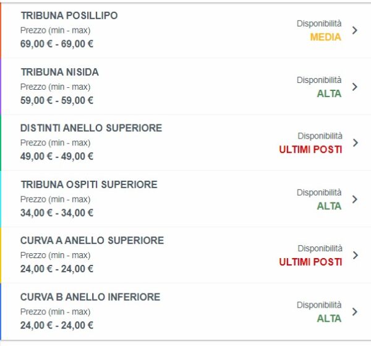Click the orange color strip beside Tribuna Posillipo
The height and width of the screenshot is (346, 371).
point(1,30)
